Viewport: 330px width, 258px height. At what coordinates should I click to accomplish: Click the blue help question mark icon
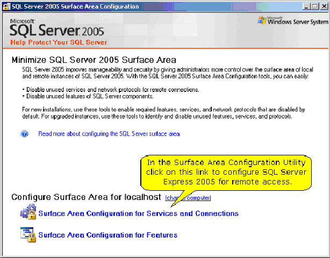[x=24, y=134]
